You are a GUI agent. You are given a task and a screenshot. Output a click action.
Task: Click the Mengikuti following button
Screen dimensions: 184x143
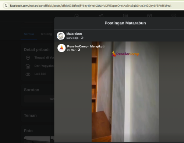(x=97, y=46)
